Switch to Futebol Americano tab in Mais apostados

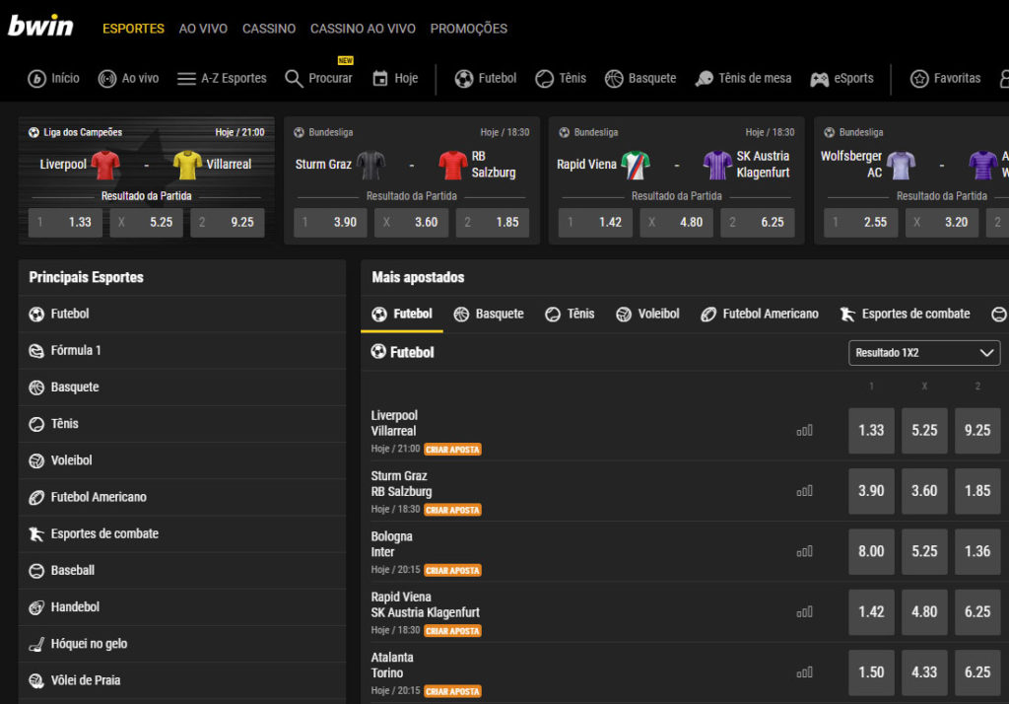tap(760, 314)
